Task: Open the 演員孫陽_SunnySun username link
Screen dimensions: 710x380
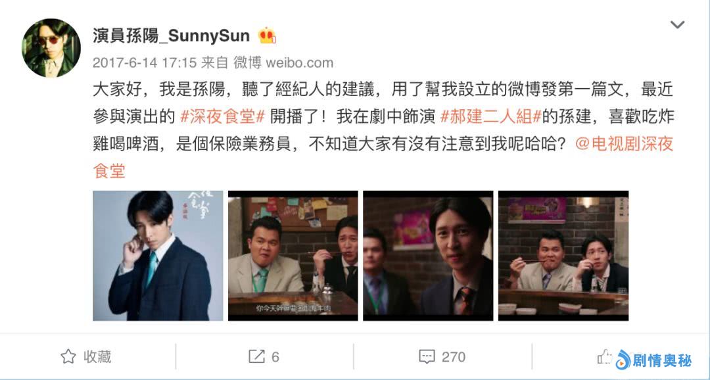Action: click(171, 35)
